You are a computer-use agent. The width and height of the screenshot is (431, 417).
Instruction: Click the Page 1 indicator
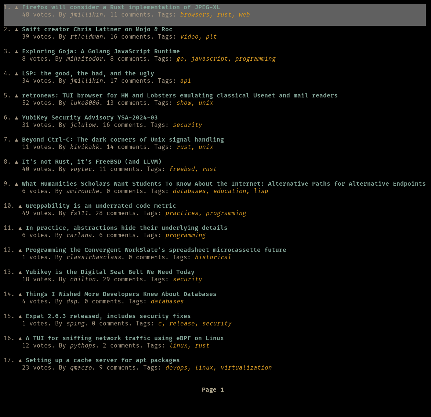[213, 390]
